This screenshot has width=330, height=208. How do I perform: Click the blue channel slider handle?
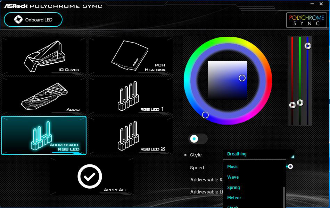point(308,46)
